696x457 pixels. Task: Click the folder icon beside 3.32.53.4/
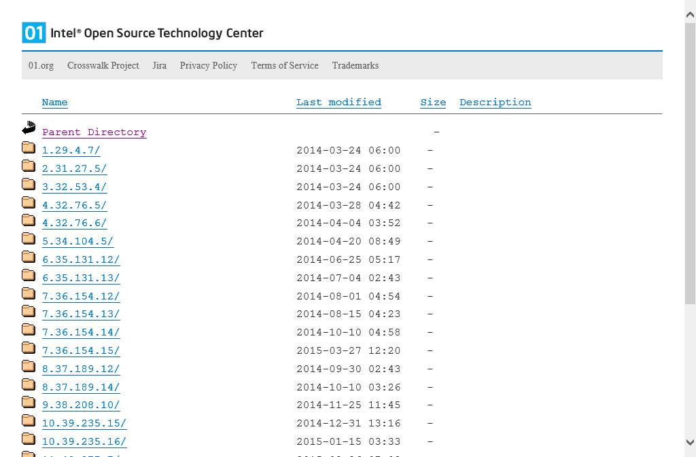(29, 183)
